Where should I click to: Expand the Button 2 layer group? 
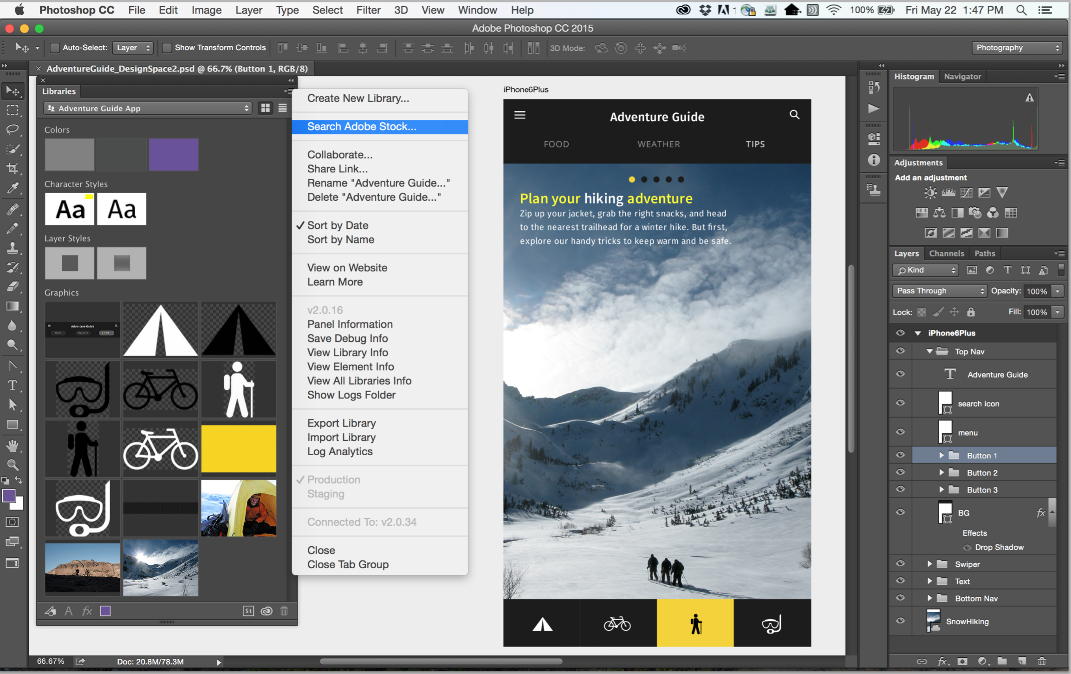point(941,472)
